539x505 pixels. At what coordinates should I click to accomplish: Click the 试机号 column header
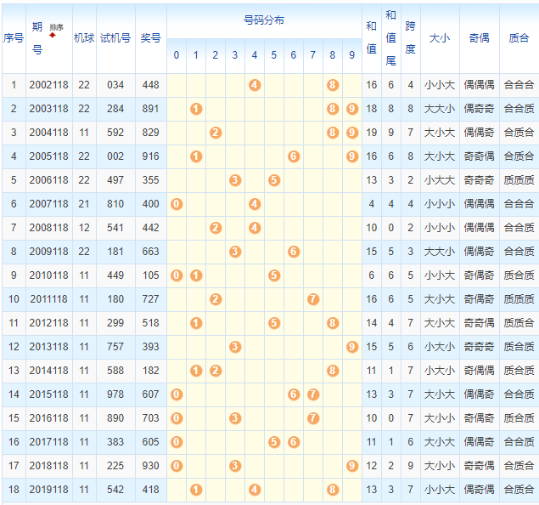[115, 38]
